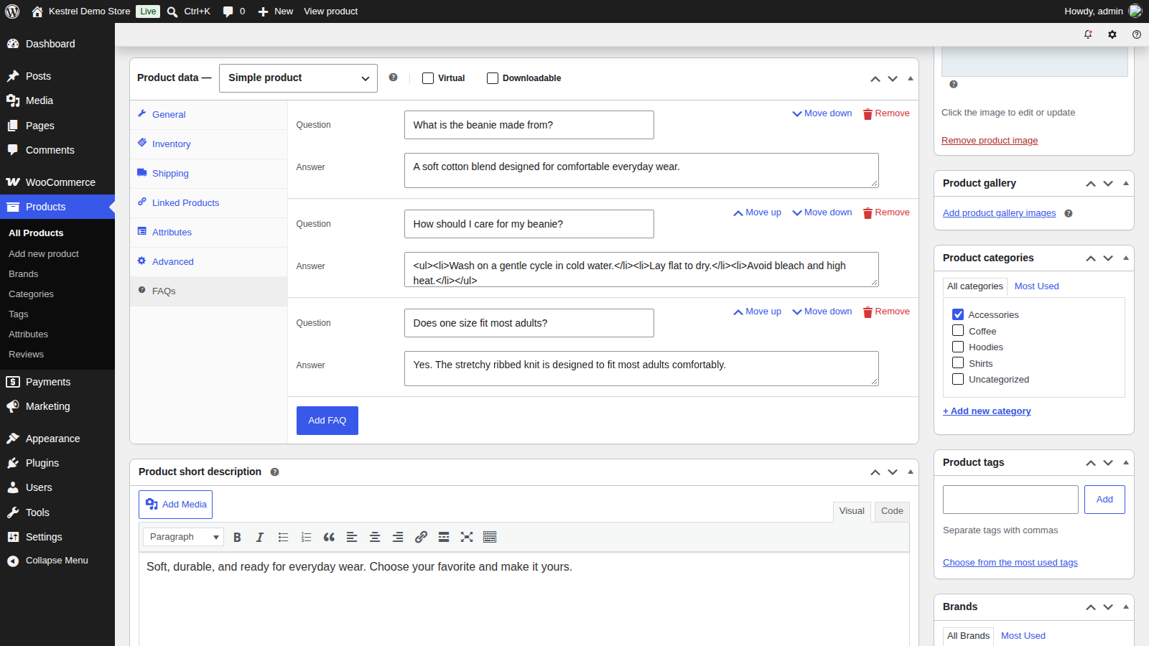The width and height of the screenshot is (1149, 646).
Task: Enable the Virtual checkbox
Action: click(428, 78)
